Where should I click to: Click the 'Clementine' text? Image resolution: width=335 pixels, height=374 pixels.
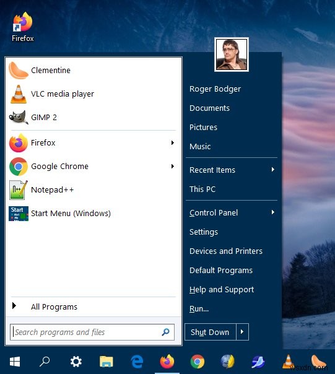(51, 71)
